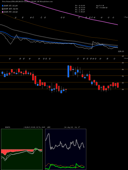The width and height of the screenshot is (128, 170).
Task: Click the 'Pre V: 0.005 M' volume text
Action: point(101,7)
